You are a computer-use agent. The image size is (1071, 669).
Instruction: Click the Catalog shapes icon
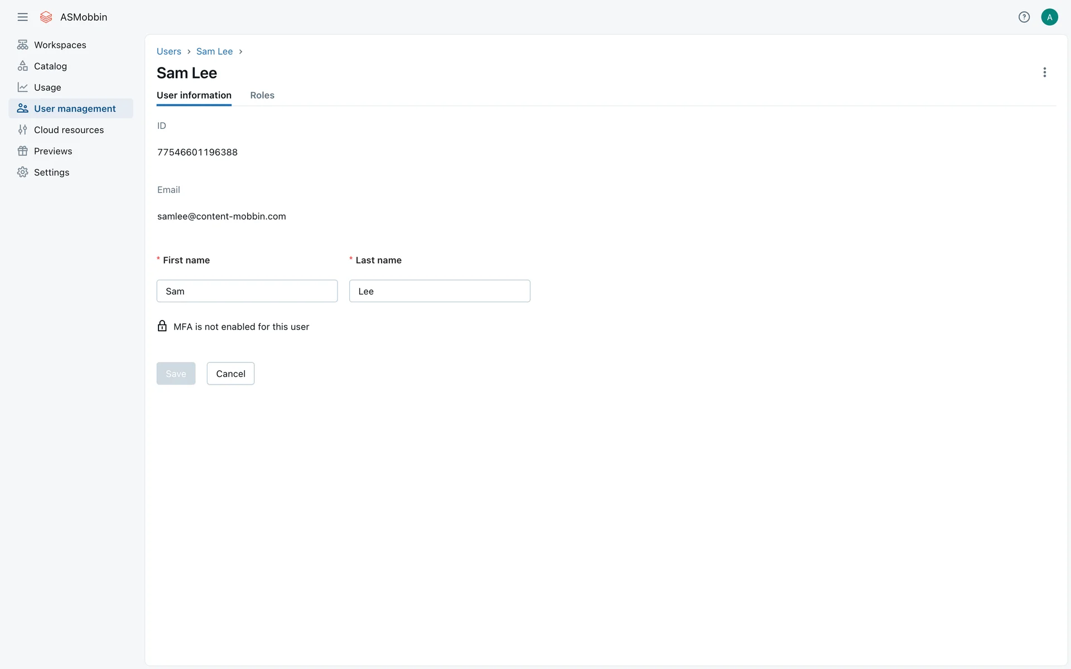pyautogui.click(x=22, y=66)
